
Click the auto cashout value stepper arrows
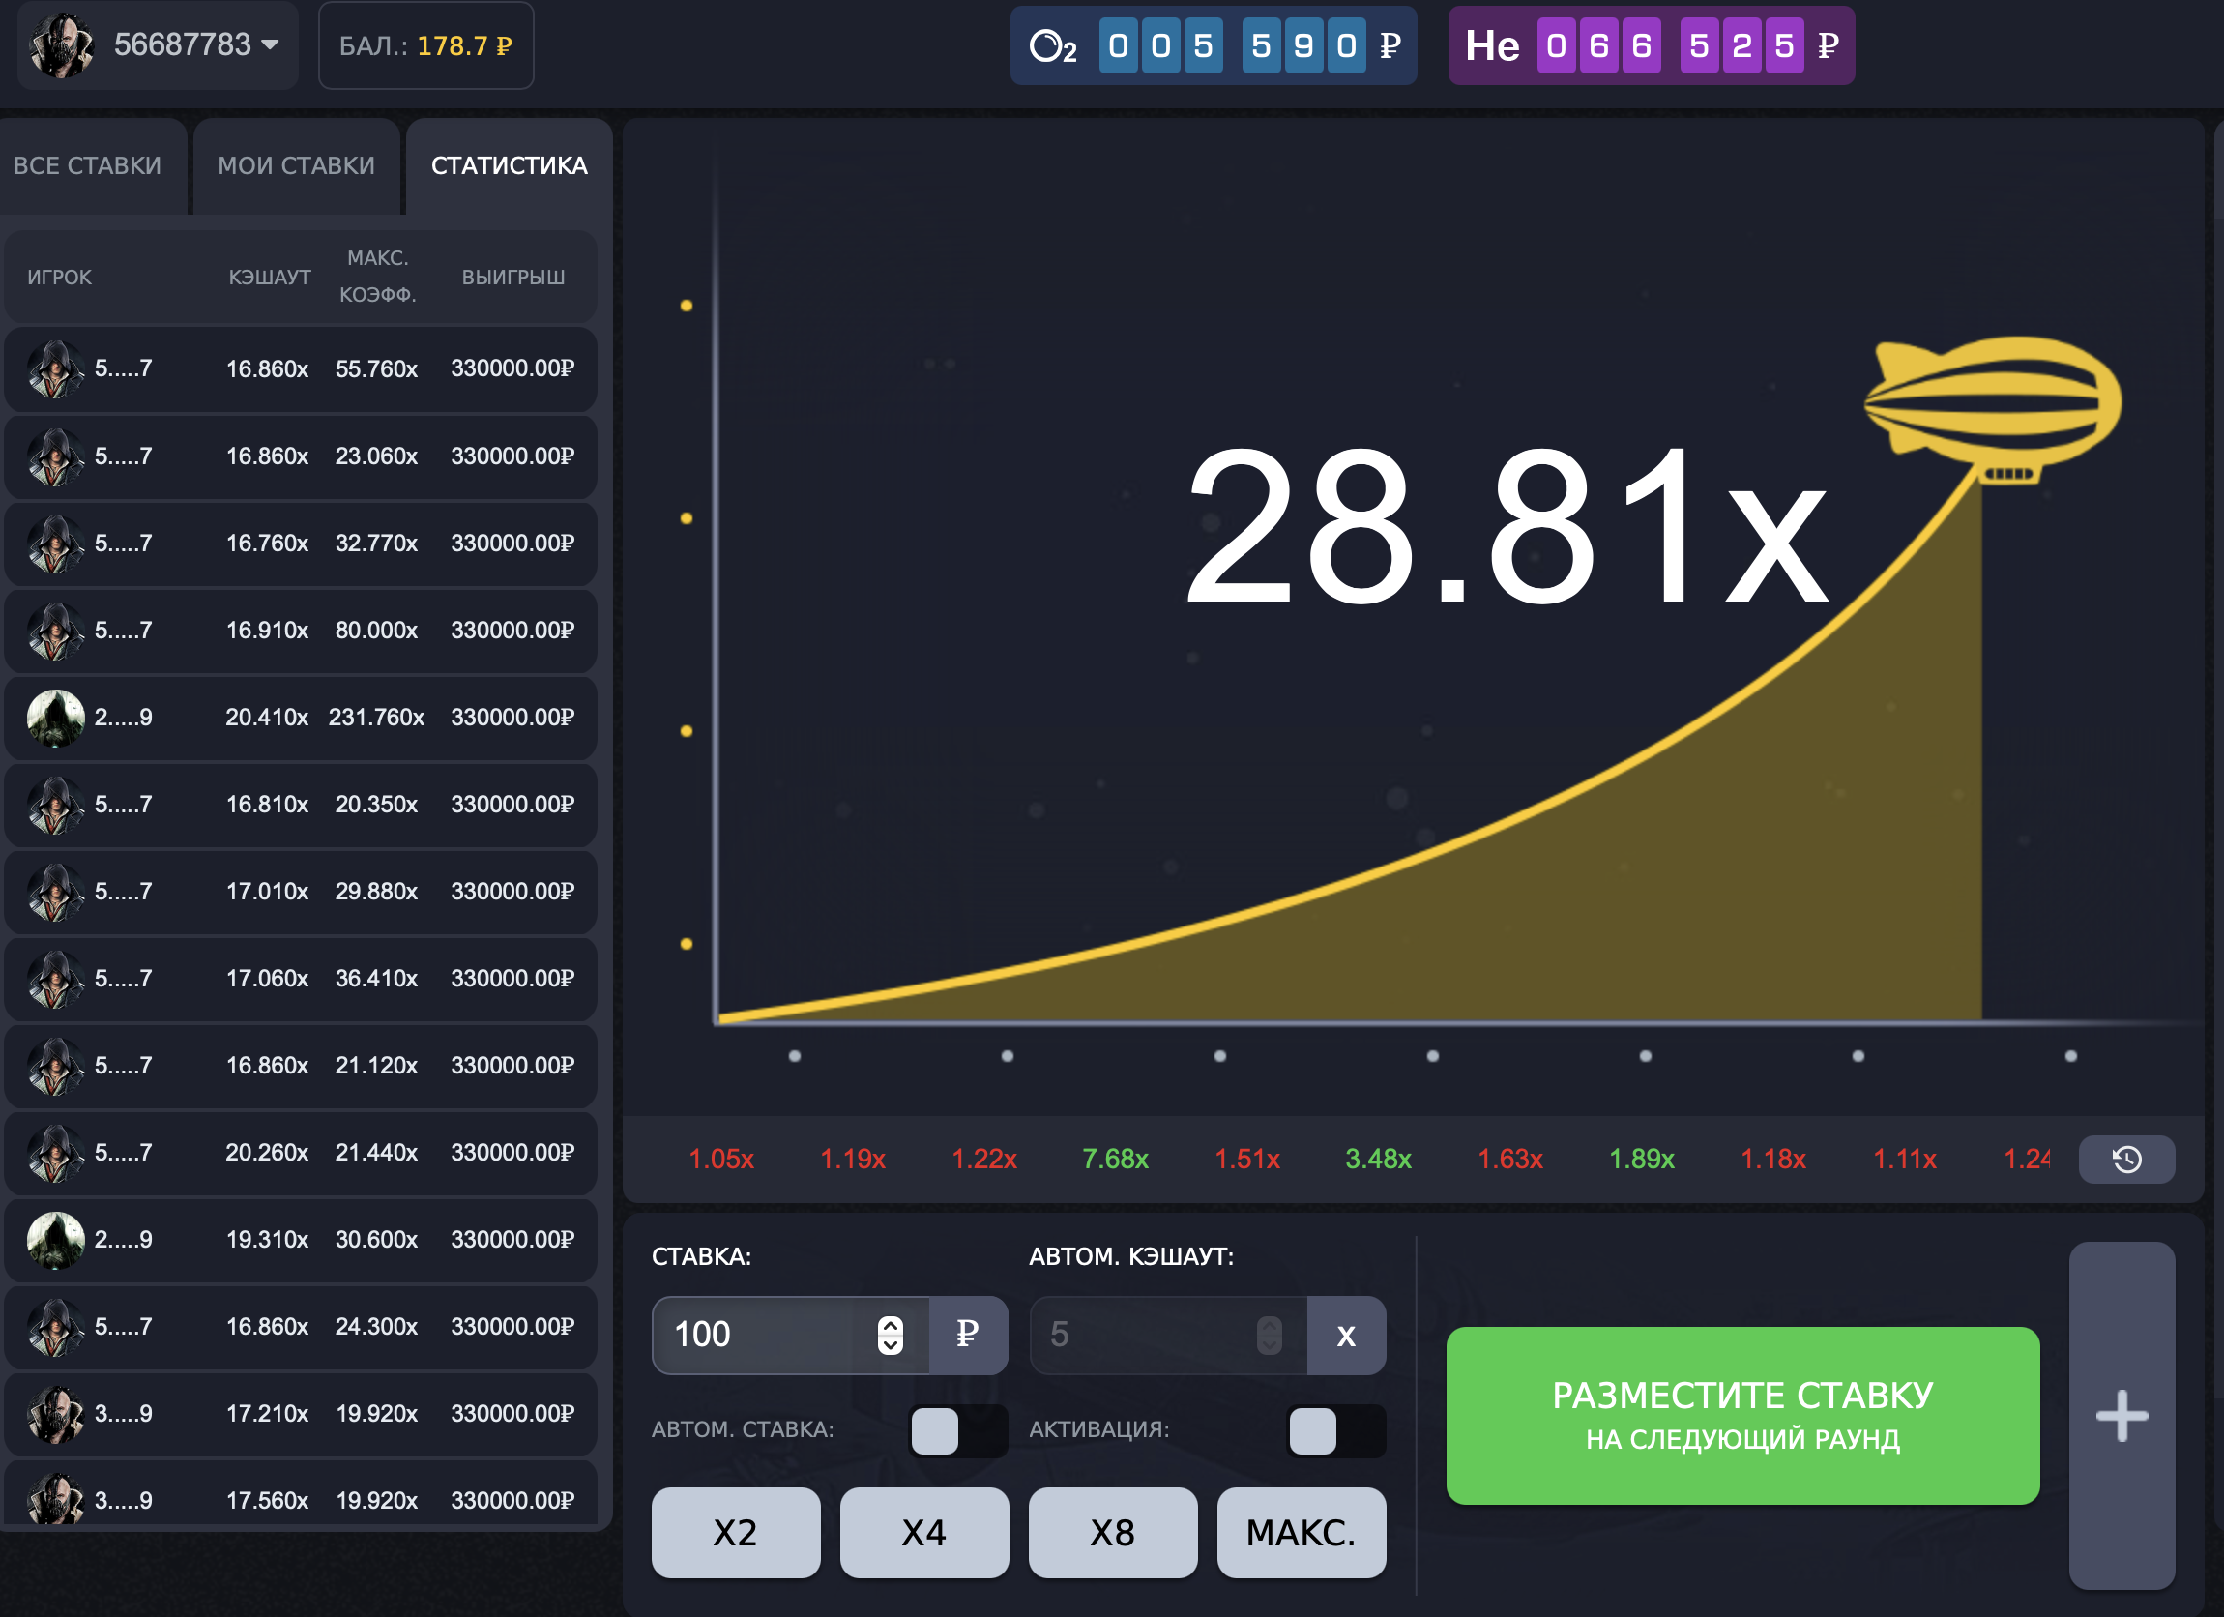[x=1269, y=1334]
